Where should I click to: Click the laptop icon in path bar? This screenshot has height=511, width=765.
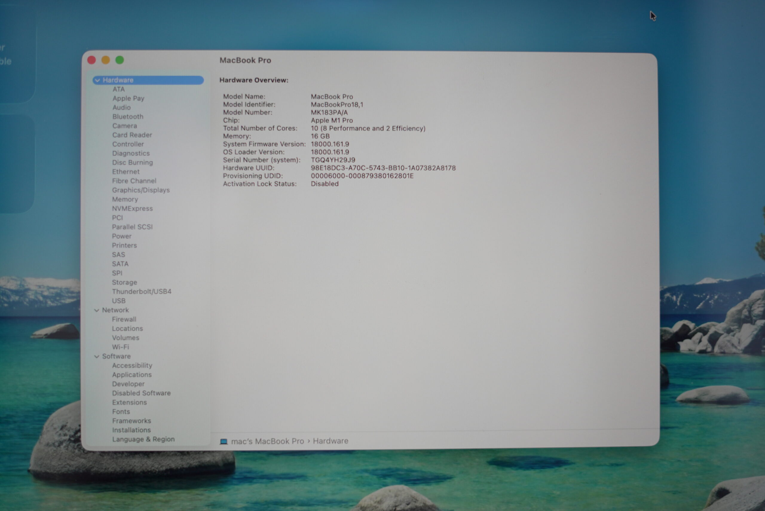click(x=224, y=441)
